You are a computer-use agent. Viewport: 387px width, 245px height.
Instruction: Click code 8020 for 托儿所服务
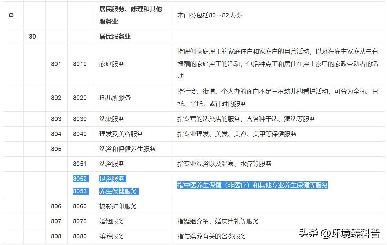click(79, 98)
